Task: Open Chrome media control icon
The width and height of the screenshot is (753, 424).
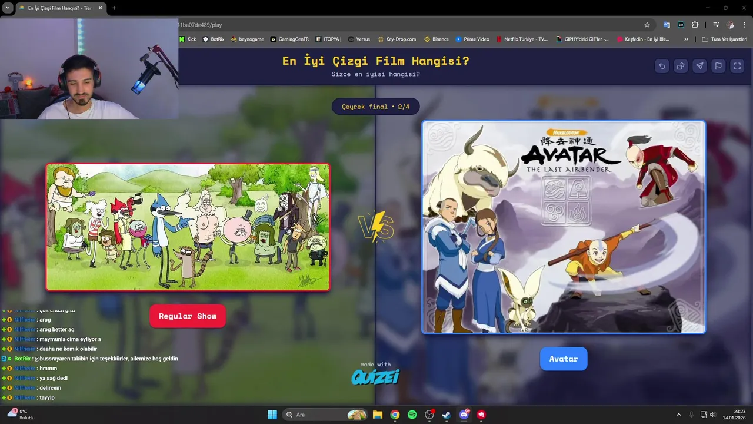Action: [x=716, y=25]
